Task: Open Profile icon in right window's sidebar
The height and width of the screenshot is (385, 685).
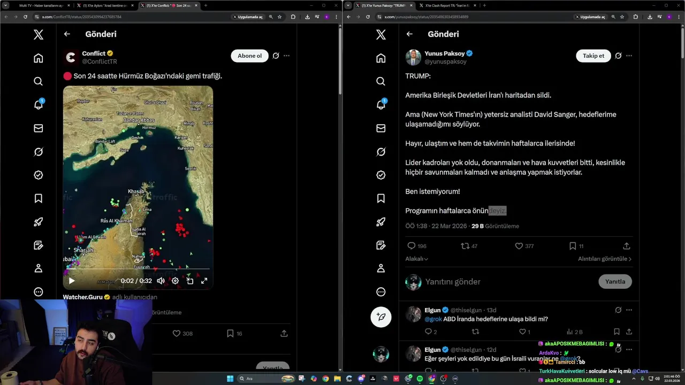Action: click(x=380, y=268)
